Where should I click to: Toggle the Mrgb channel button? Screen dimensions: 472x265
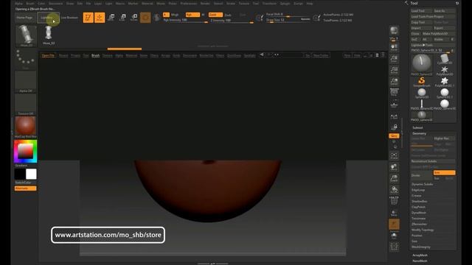click(x=175, y=15)
